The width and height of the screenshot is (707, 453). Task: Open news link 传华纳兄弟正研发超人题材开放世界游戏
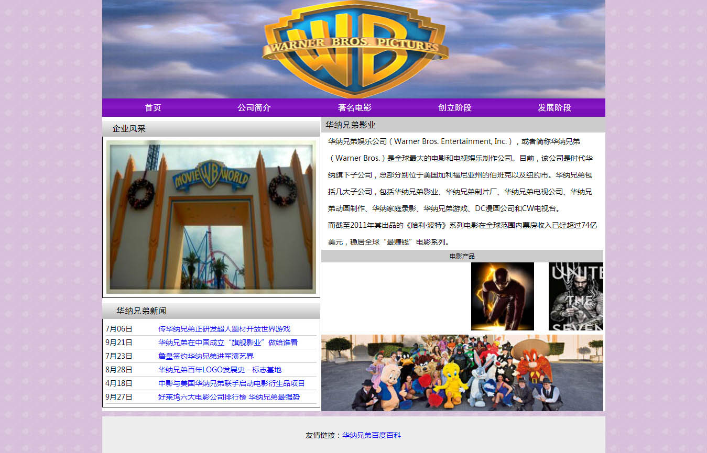(x=224, y=329)
